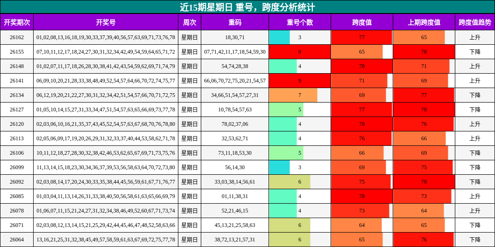Click repeat numbers cell 45,13,21,25,58,63
This screenshot has height=247, width=495.
235,226
